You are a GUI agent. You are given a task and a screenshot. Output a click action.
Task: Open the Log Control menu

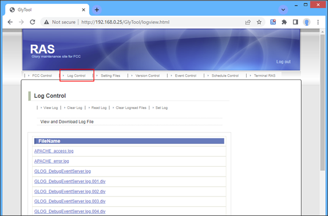[x=76, y=75]
